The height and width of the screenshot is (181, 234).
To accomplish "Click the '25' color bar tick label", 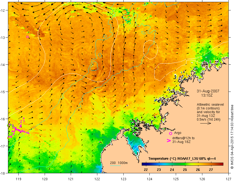I will (185, 170).
